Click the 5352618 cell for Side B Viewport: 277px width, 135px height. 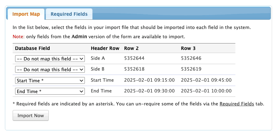coord(134,69)
